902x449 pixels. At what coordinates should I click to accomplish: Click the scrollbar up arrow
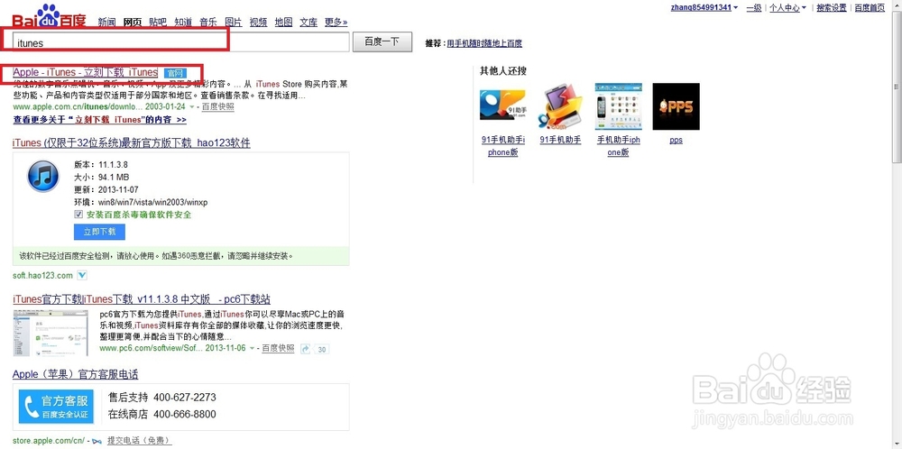point(897,5)
